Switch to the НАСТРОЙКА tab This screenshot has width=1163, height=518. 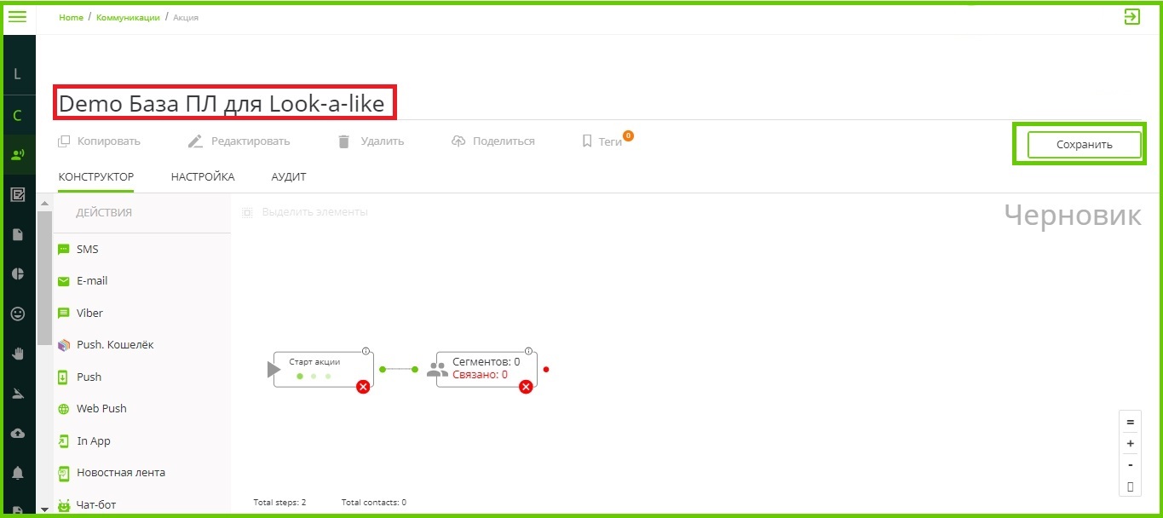click(x=203, y=177)
